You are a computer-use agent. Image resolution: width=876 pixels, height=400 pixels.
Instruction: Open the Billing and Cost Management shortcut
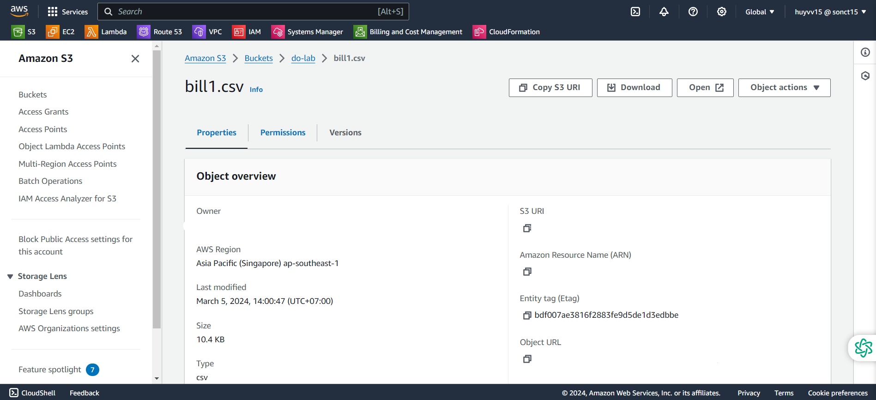tap(408, 32)
